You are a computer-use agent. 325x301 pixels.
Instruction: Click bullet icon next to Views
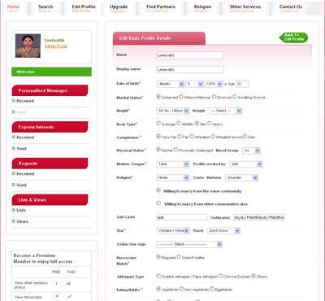(x=13, y=221)
